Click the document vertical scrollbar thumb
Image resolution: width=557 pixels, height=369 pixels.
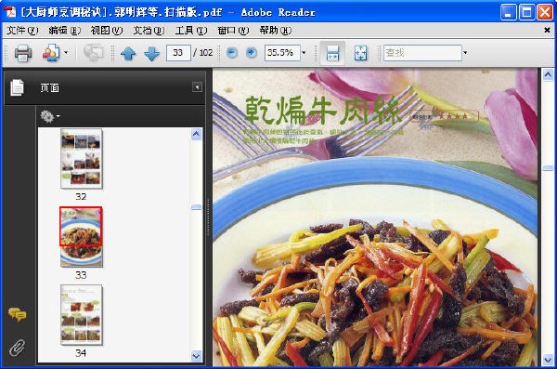pos(548,168)
